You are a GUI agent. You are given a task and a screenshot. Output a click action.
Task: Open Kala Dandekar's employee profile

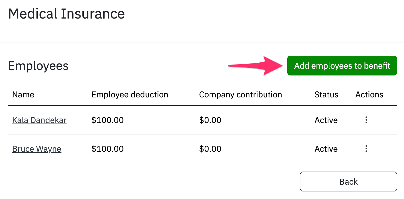click(39, 120)
